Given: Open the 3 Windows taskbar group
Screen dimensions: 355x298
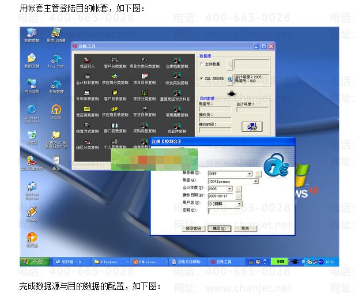Looking at the screenshot, I should coord(111,262).
